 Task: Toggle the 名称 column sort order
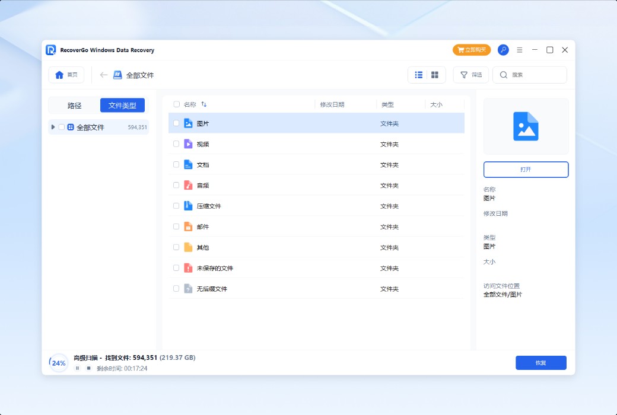tap(204, 104)
